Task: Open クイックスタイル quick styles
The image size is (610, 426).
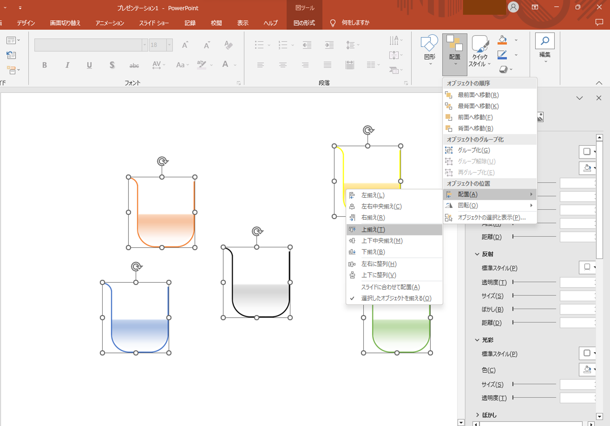Action: (x=480, y=51)
